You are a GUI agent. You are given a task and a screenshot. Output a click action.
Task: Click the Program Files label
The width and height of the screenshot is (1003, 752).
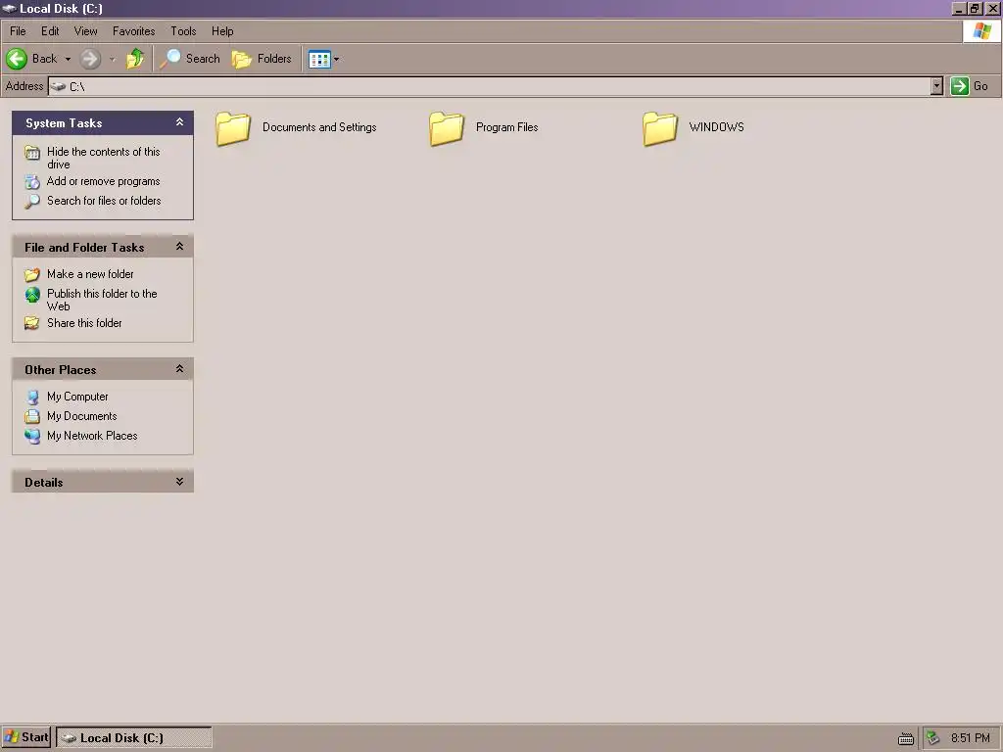(x=506, y=127)
